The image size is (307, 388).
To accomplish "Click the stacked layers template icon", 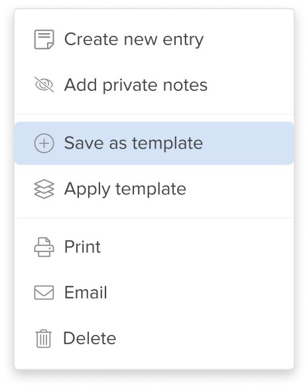I will tap(44, 189).
